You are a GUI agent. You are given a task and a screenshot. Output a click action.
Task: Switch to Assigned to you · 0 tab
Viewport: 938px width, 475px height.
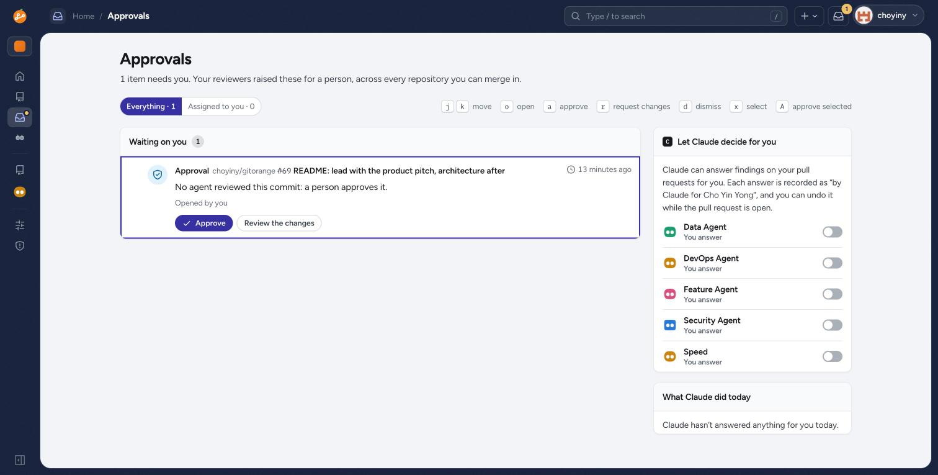click(x=221, y=106)
